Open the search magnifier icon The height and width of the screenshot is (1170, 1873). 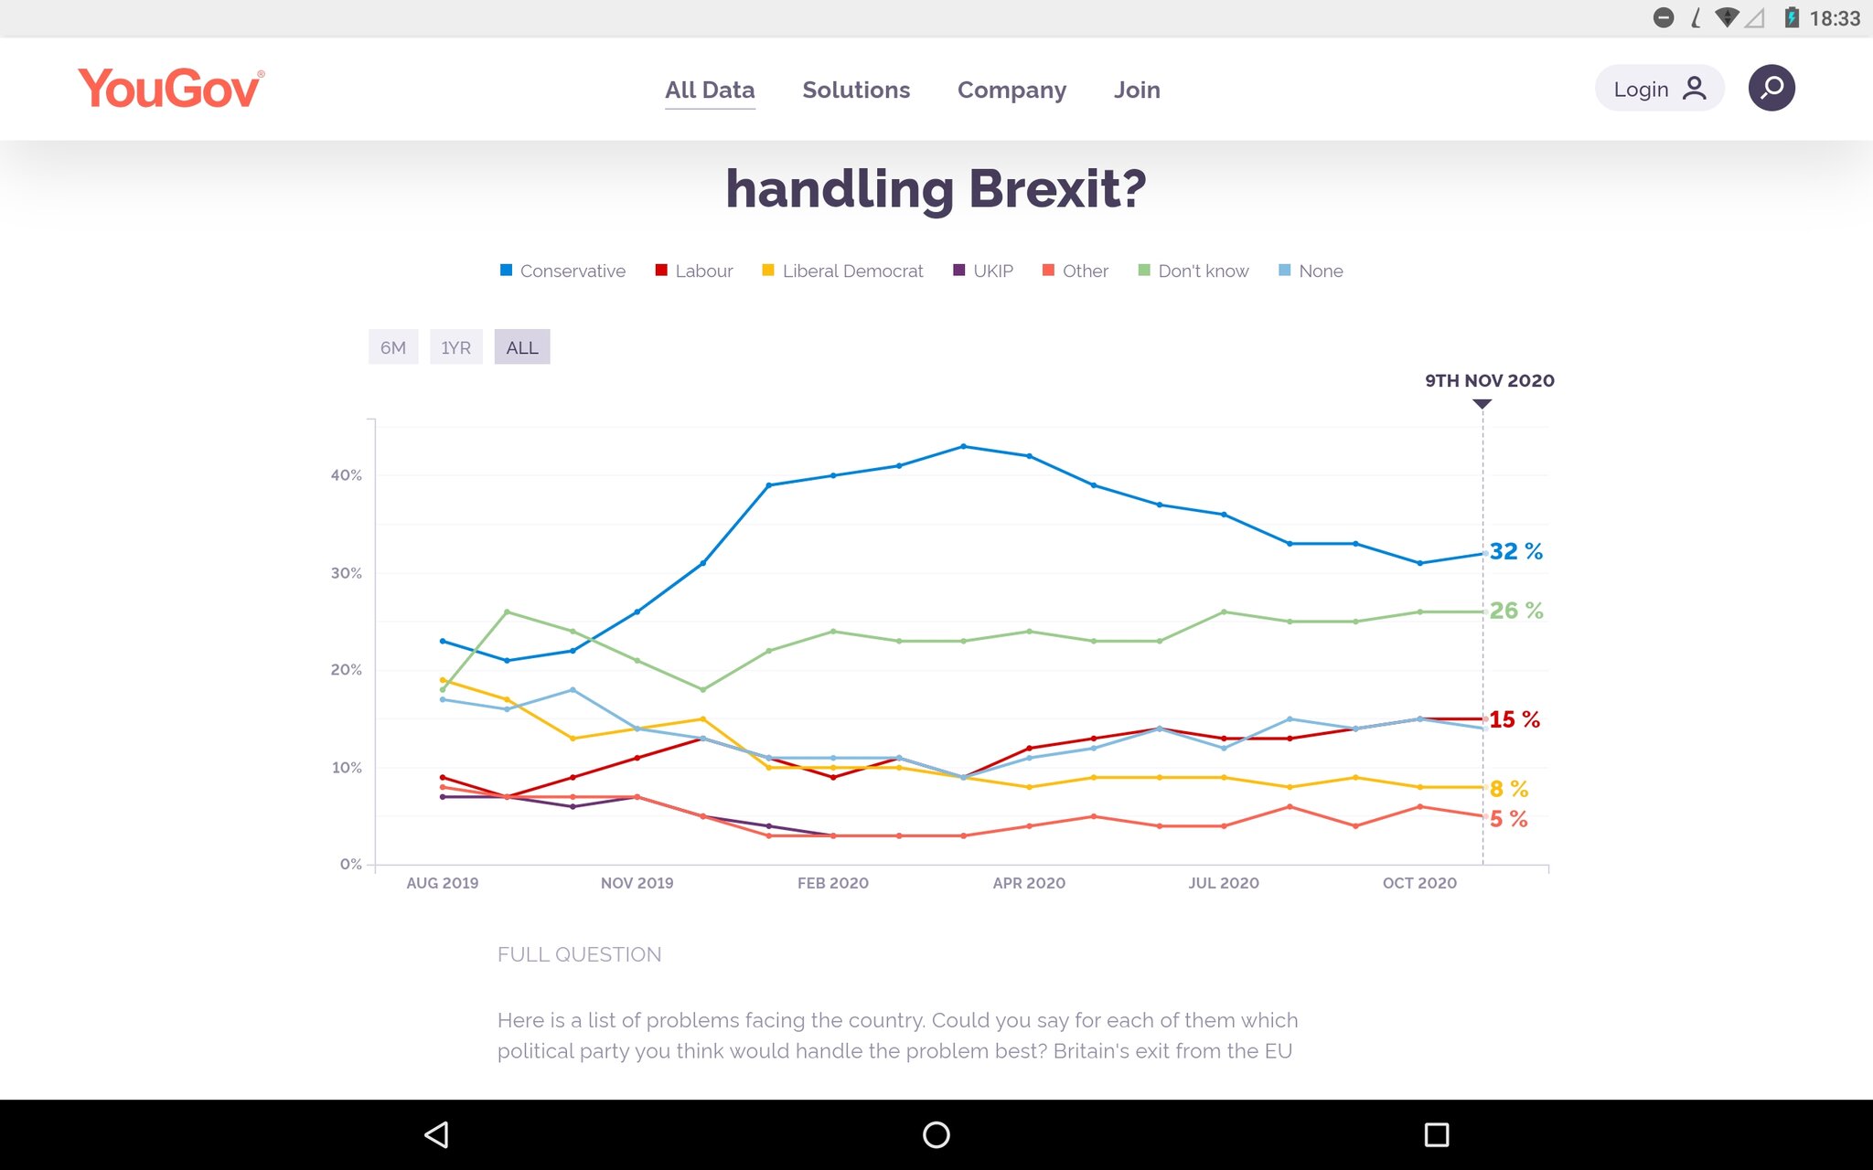pyautogui.click(x=1771, y=88)
